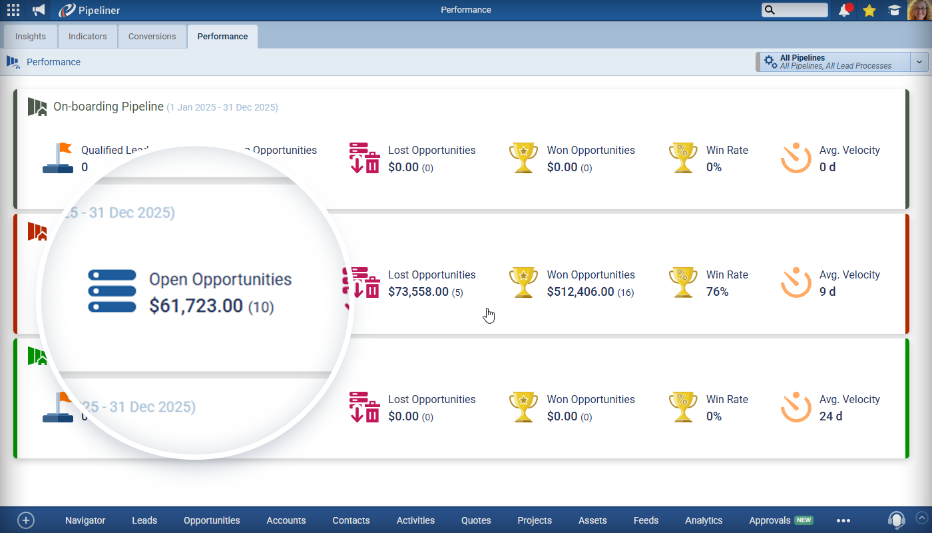Image resolution: width=932 pixels, height=533 pixels.
Task: Click the chevron-up expander at bottom right
Action: pos(921,516)
